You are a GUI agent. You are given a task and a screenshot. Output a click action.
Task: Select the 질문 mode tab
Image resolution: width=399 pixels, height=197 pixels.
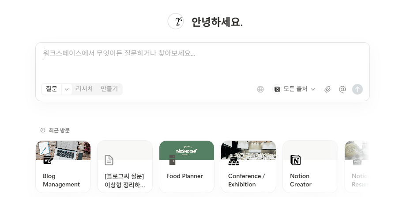click(52, 89)
